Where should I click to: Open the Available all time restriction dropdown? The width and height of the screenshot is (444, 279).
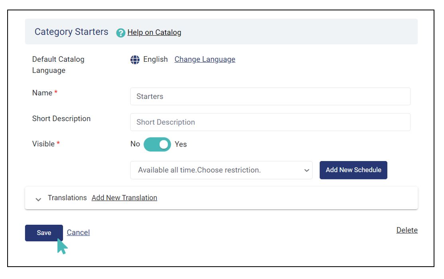tap(221, 170)
